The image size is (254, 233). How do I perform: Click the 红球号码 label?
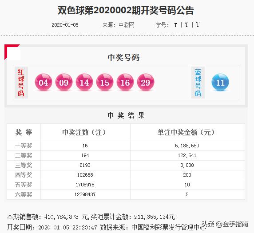pos(21,83)
